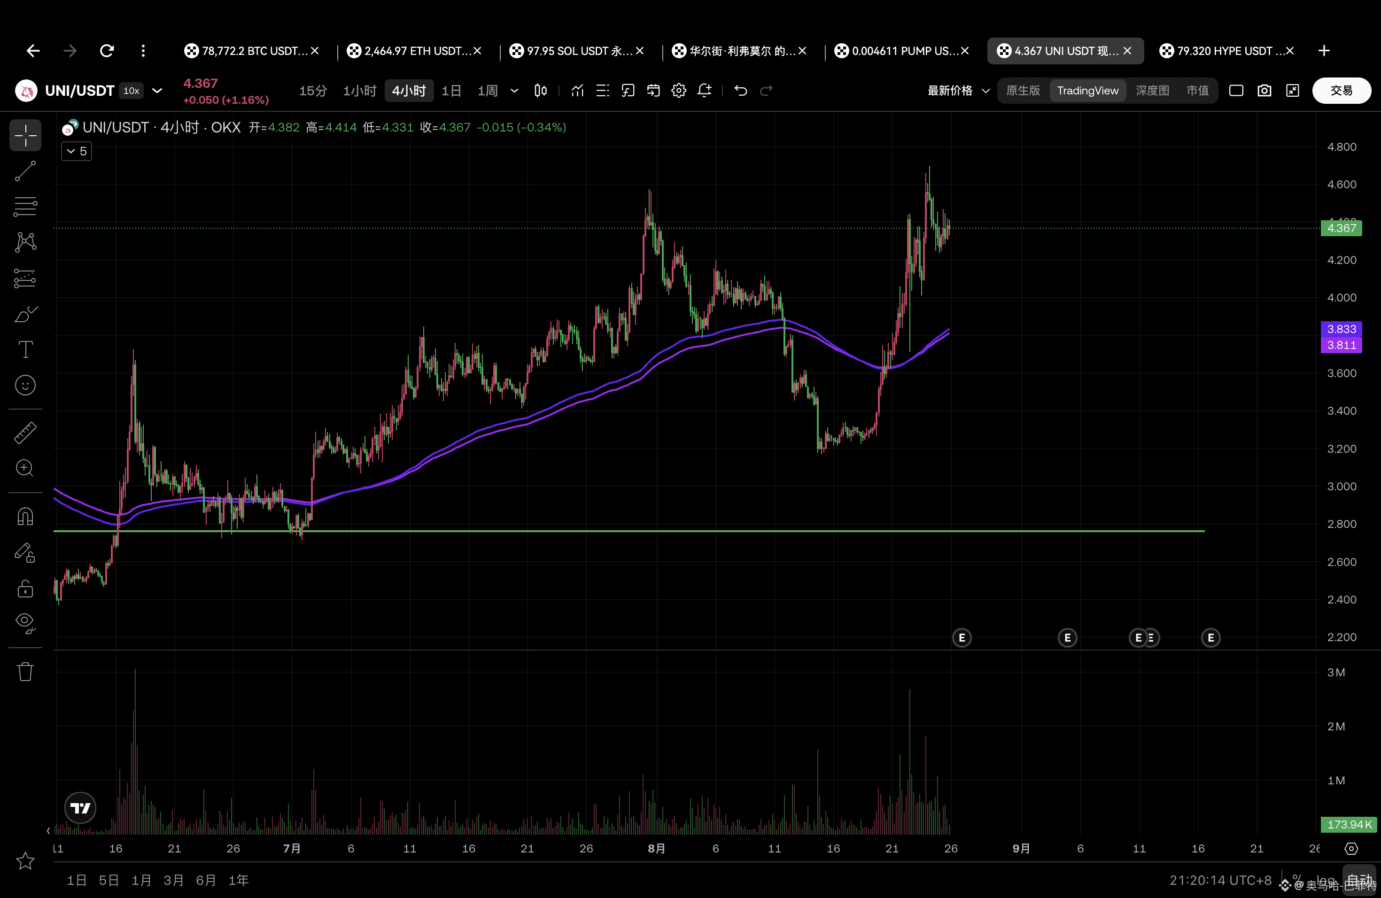This screenshot has width=1381, height=898.
Task: Click the fullscreen collapse icon
Action: click(x=1293, y=91)
